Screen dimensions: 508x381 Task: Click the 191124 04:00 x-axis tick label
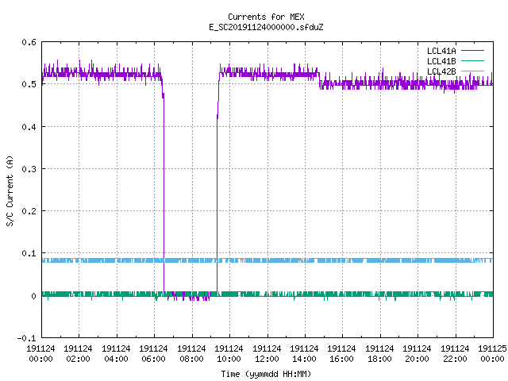tap(116, 353)
